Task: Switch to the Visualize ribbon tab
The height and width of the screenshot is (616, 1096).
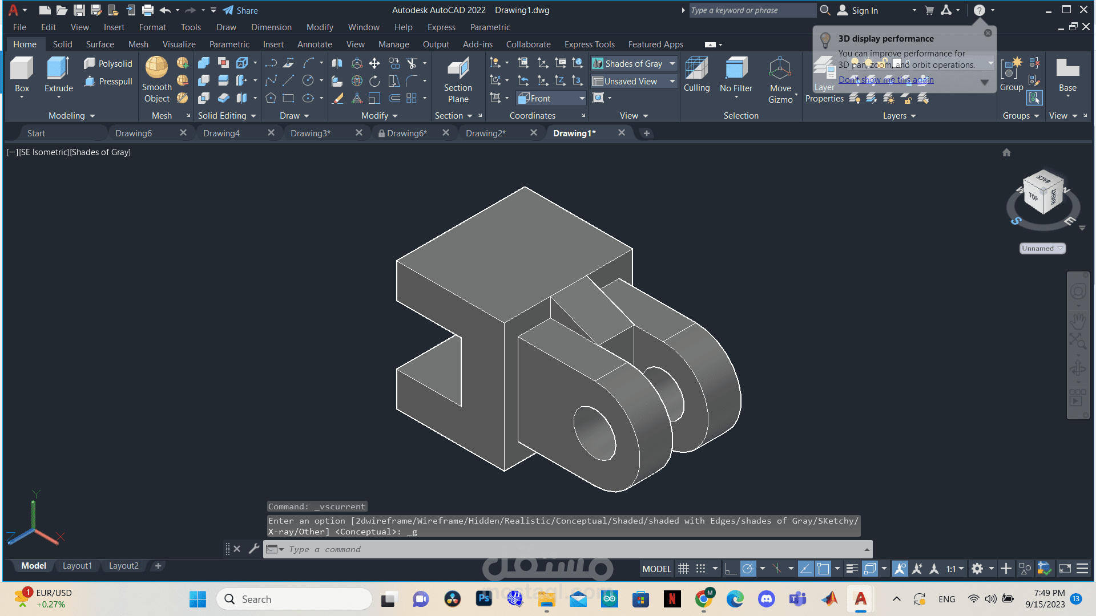Action: (179, 44)
